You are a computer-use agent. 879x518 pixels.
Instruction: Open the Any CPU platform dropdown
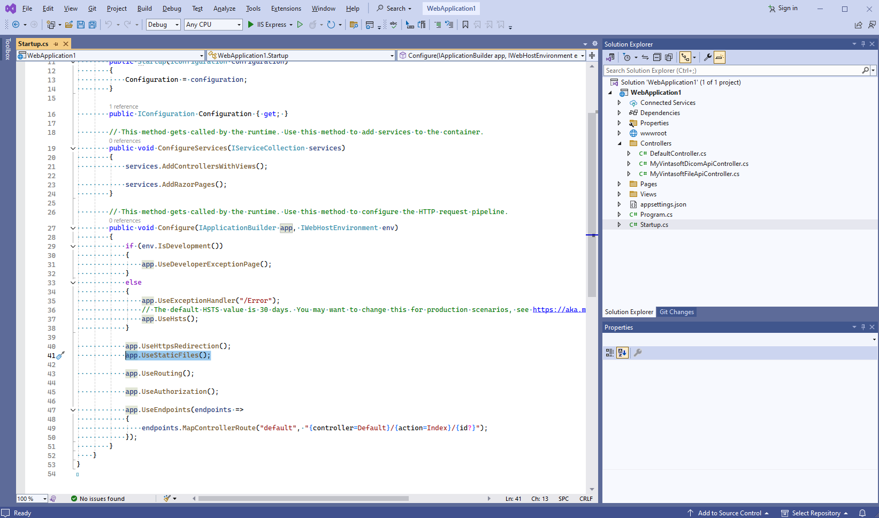(x=213, y=25)
